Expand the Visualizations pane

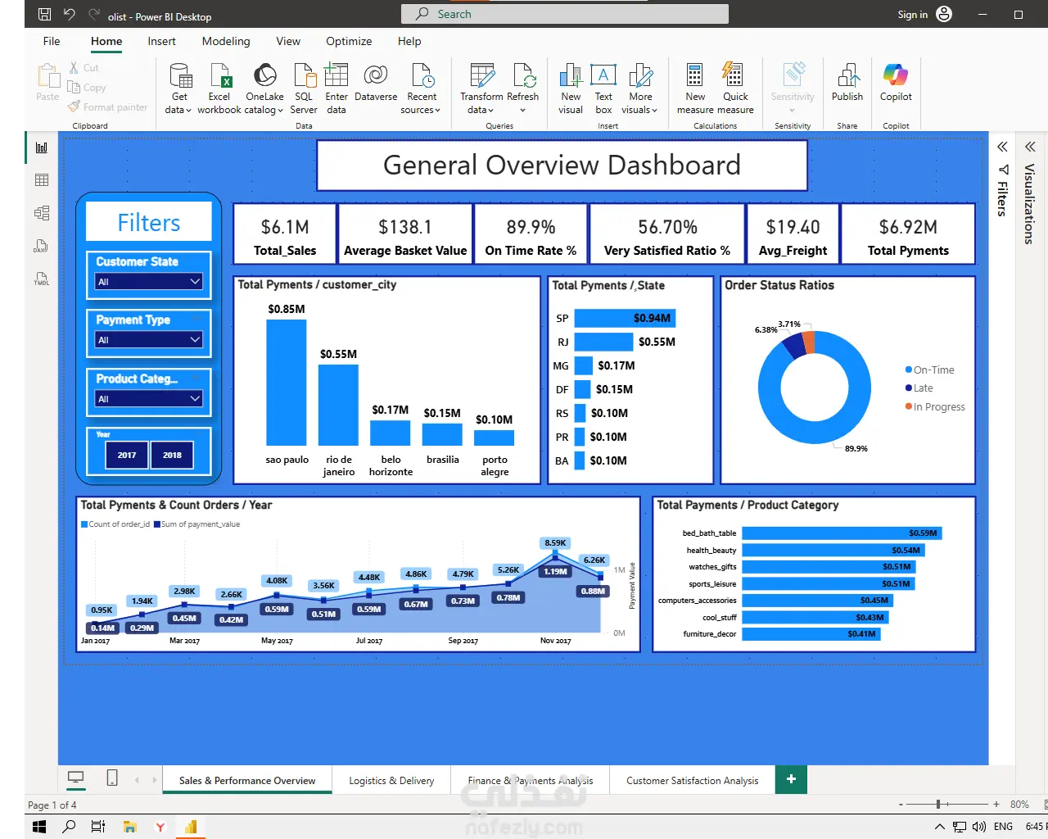tap(1030, 147)
